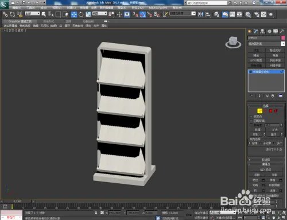The image size is (287, 220).
Task: Activate the Select and Move tool
Action: pos(74,14)
